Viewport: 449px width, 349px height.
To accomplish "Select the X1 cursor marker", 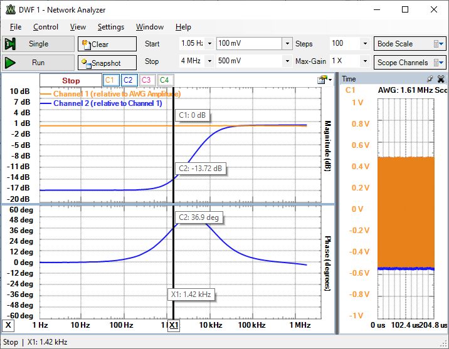I will coord(174,325).
